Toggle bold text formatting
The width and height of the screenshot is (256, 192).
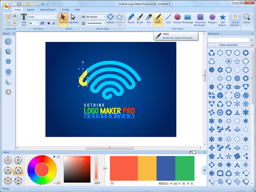point(48,23)
